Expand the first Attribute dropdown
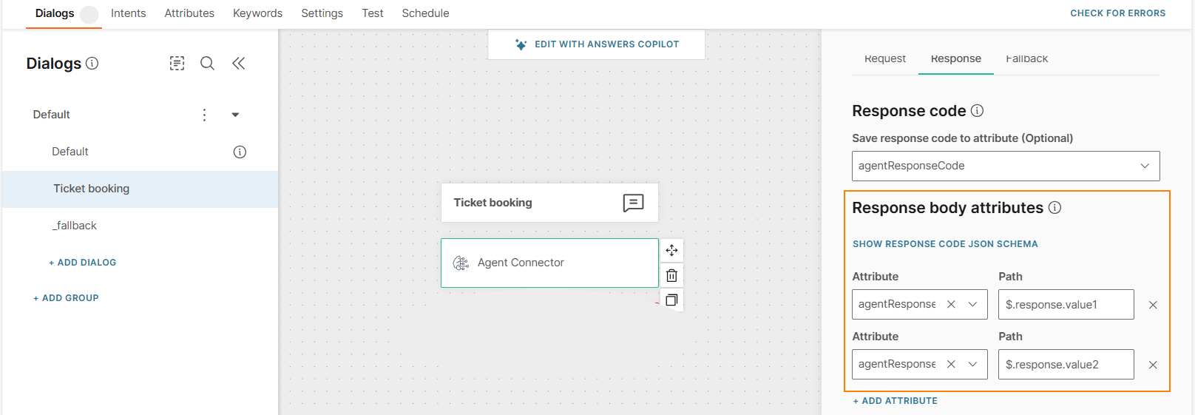 click(x=972, y=304)
